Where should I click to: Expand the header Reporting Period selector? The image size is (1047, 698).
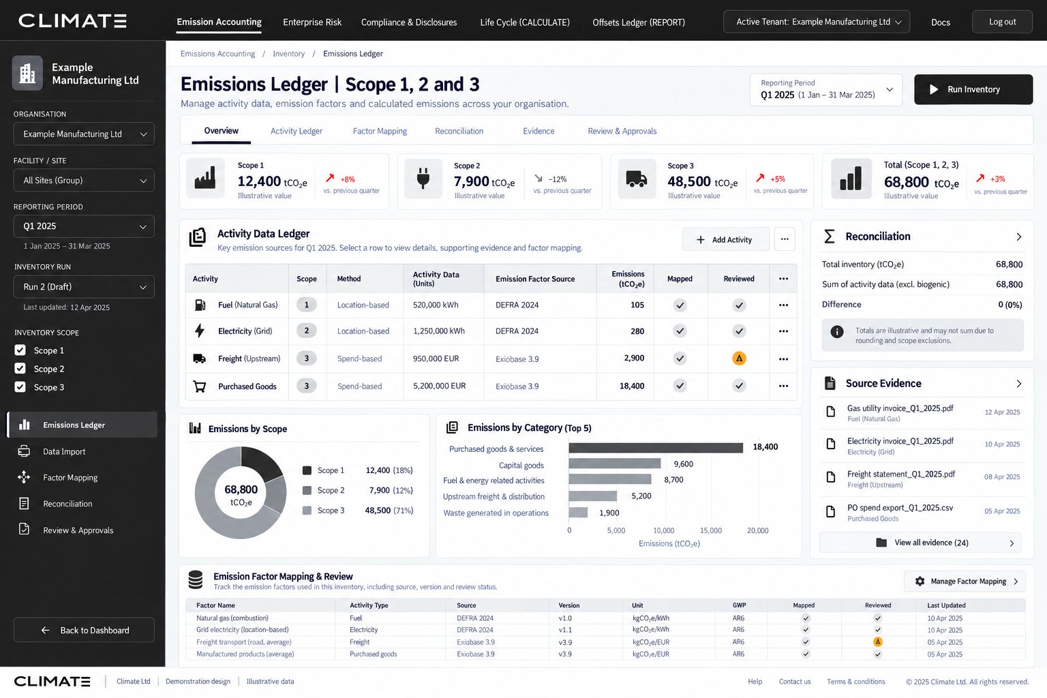(x=826, y=89)
